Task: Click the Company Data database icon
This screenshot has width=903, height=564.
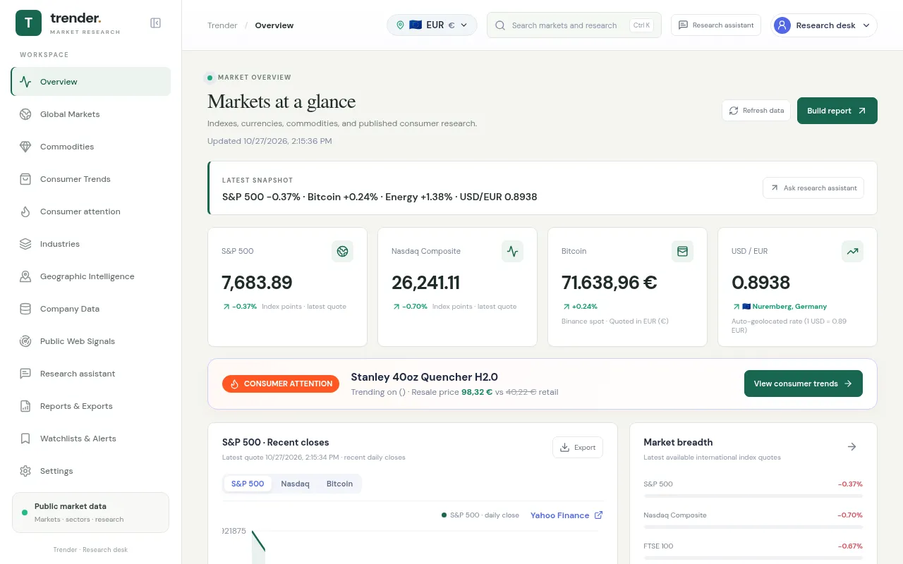Action: pos(25,309)
